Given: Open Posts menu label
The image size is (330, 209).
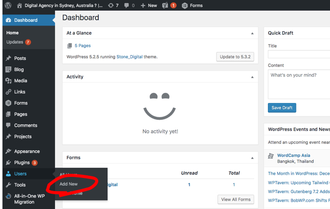Looking at the screenshot, I should click(20, 58).
